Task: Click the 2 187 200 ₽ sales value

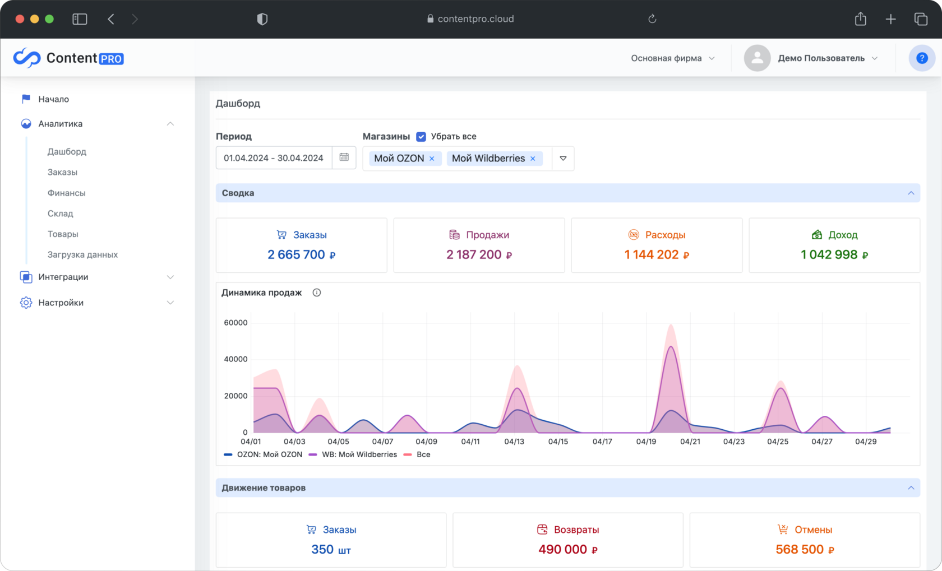Action: point(479,254)
